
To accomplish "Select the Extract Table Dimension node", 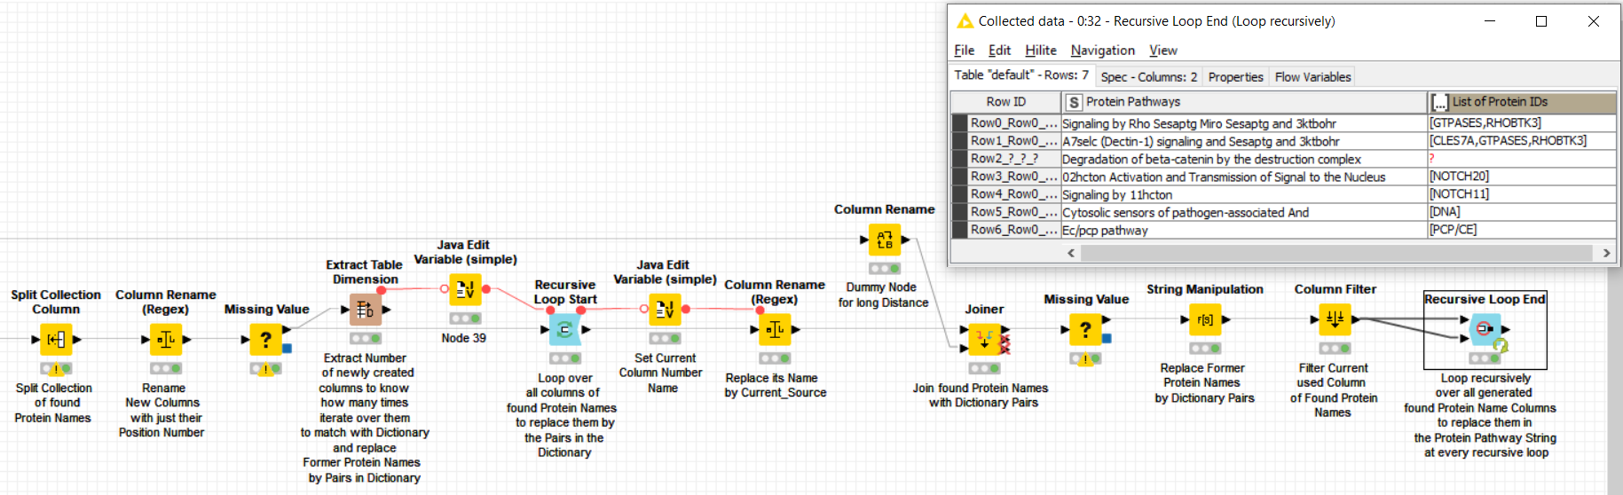I will [365, 310].
